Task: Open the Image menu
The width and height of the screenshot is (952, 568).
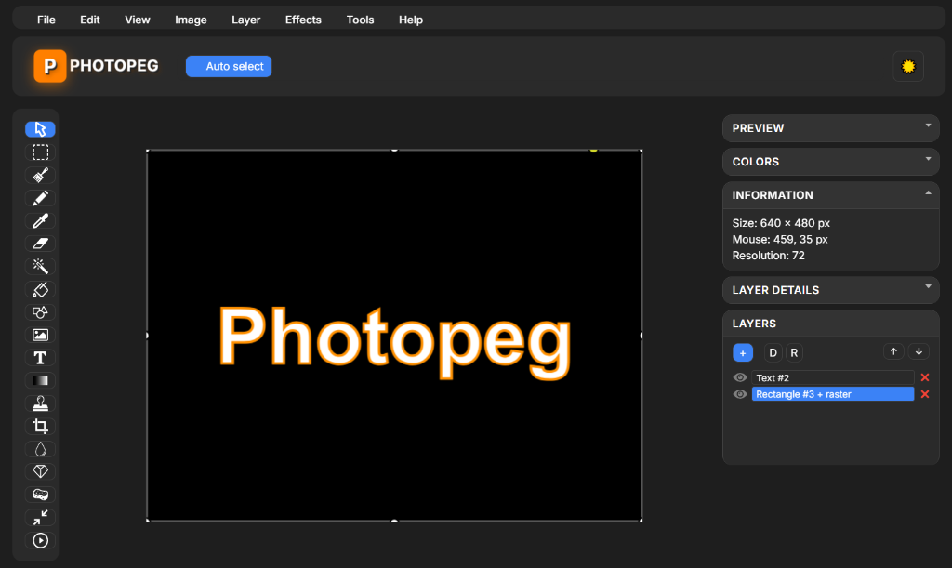Action: (191, 19)
